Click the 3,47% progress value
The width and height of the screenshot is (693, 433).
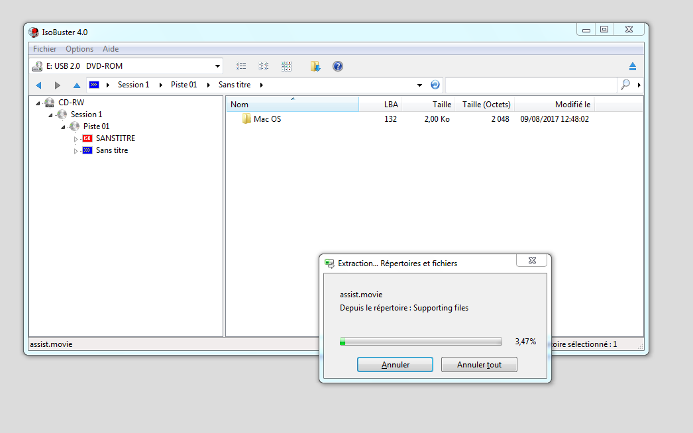pyautogui.click(x=525, y=342)
